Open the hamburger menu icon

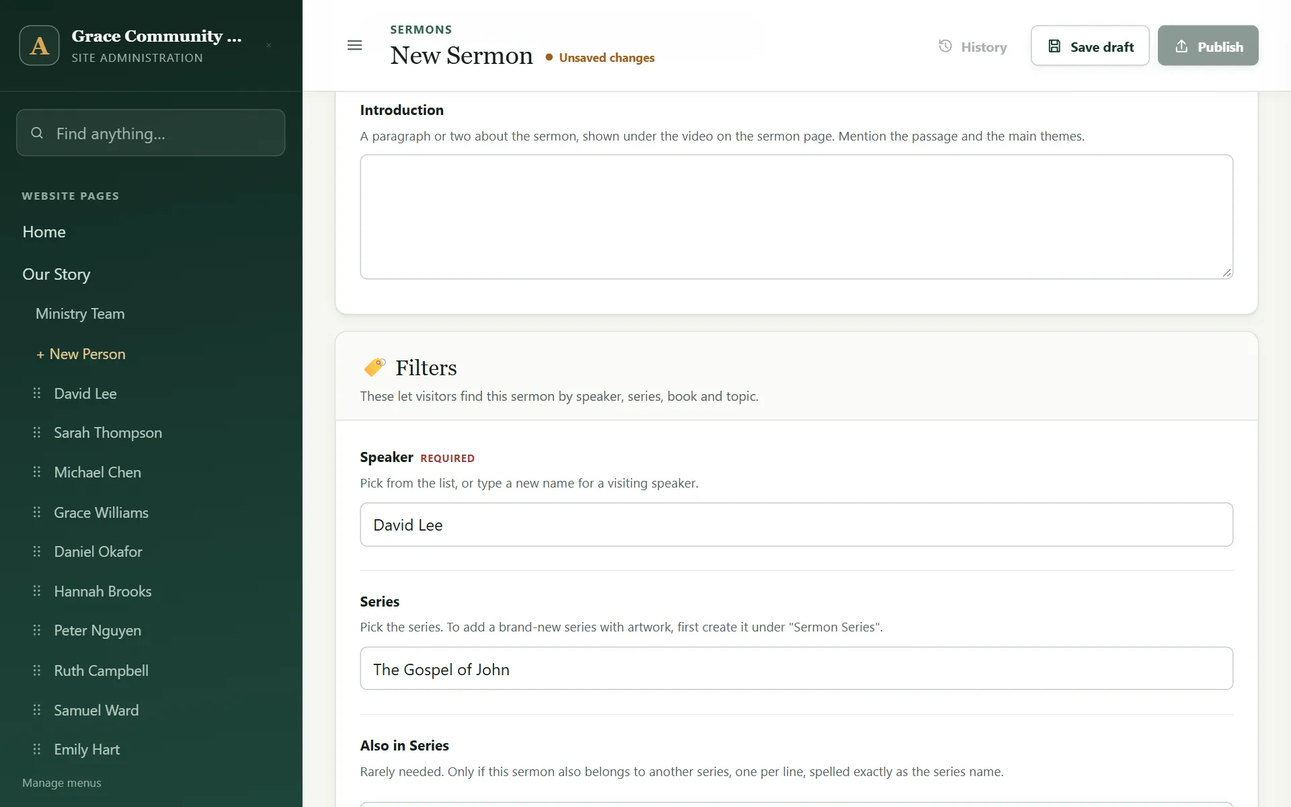pyautogui.click(x=354, y=46)
